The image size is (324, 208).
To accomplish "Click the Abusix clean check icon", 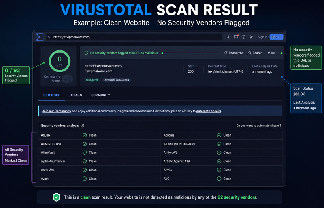I will click(85, 135).
